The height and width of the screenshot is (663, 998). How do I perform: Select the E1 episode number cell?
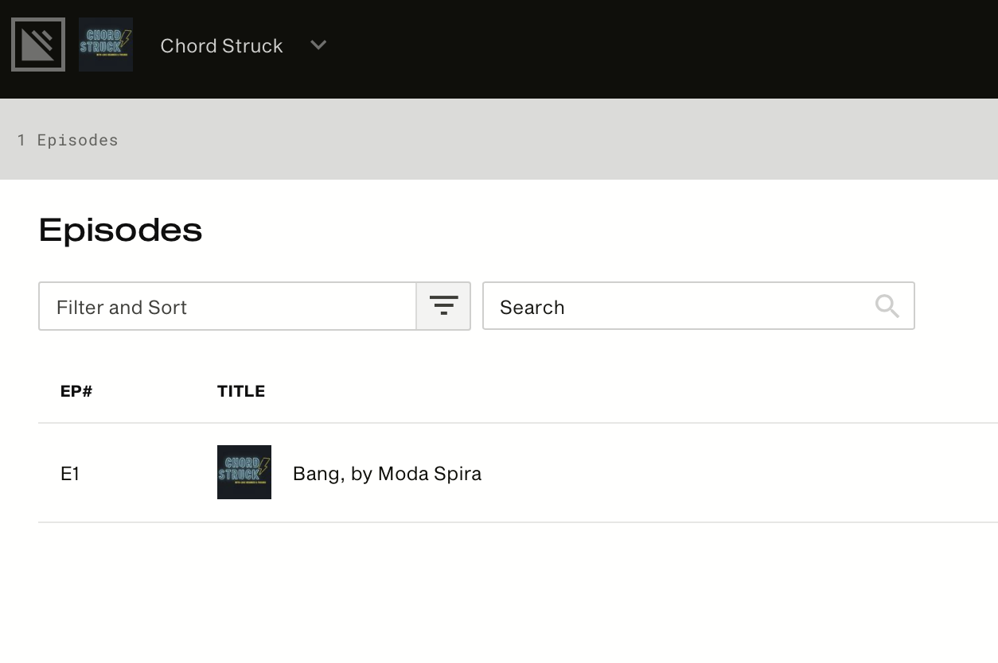[x=70, y=474]
